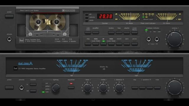
Task: Click the cassette deck phones jack
Action: [x=9, y=39]
